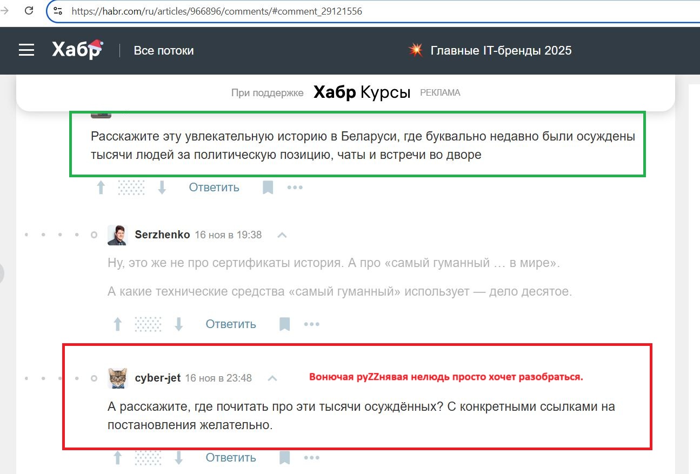The image size is (700, 474).
Task: Open site permissions icon in address bar
Action: pyautogui.click(x=58, y=10)
